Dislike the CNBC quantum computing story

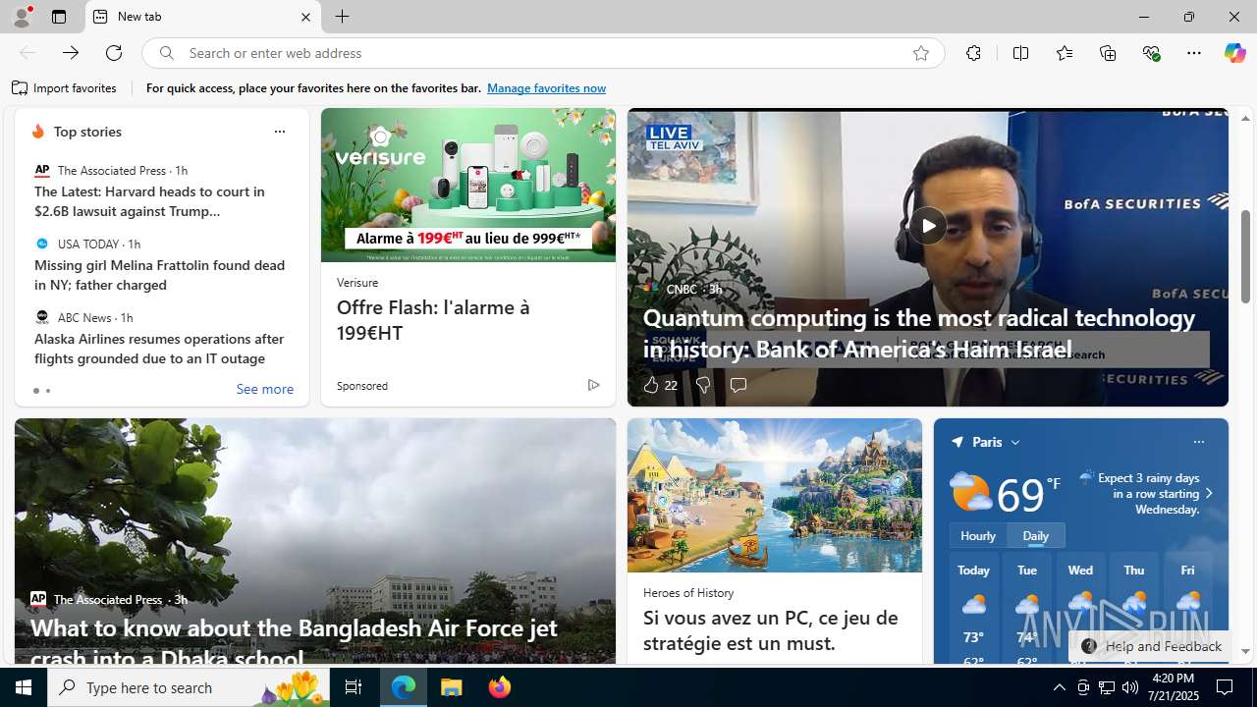click(702, 385)
